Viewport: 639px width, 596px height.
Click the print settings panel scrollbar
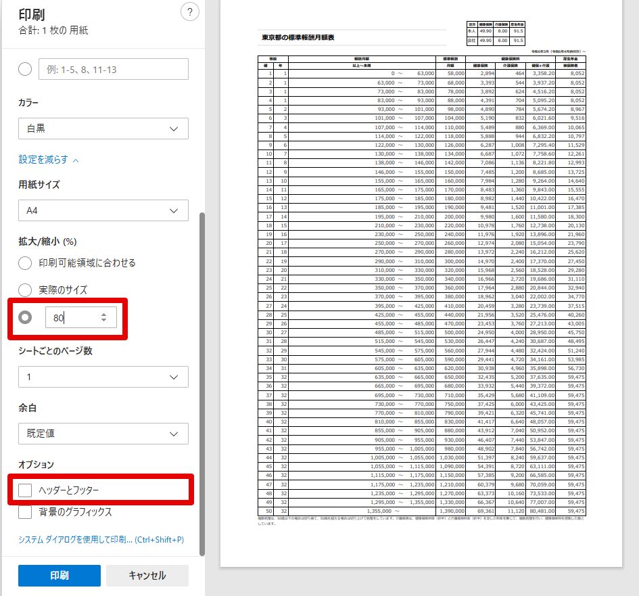202,384
